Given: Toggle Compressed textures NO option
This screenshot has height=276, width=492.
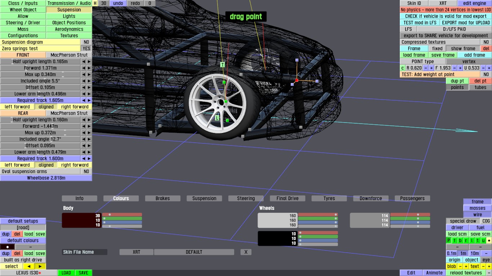Looking at the screenshot, I should (486, 42).
